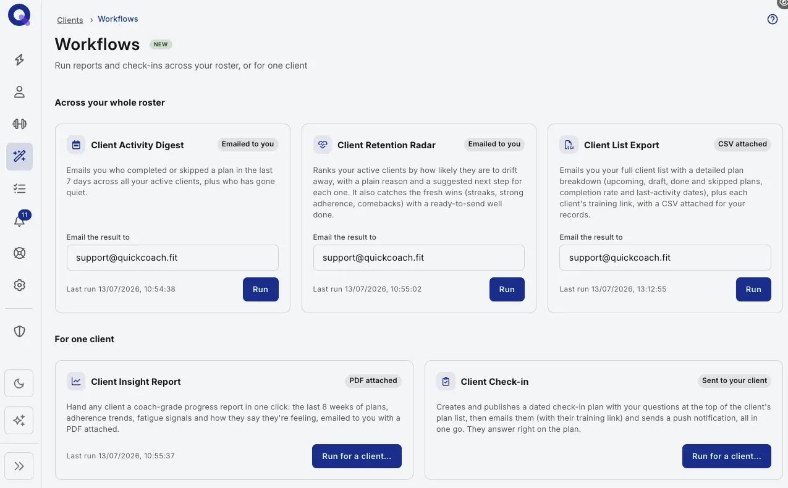Open the QuickCoach logo home

19,15
